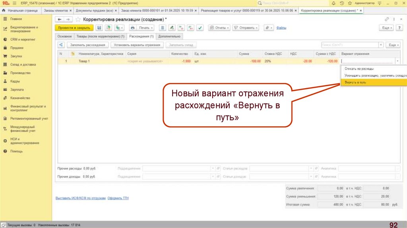The image size is (407, 228).
Task: Choose 'Списать на расходы' option
Action: point(359,69)
